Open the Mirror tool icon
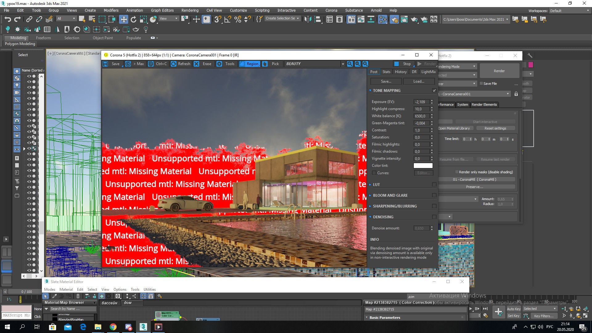Viewport: 592px width, 333px height. click(x=308, y=19)
